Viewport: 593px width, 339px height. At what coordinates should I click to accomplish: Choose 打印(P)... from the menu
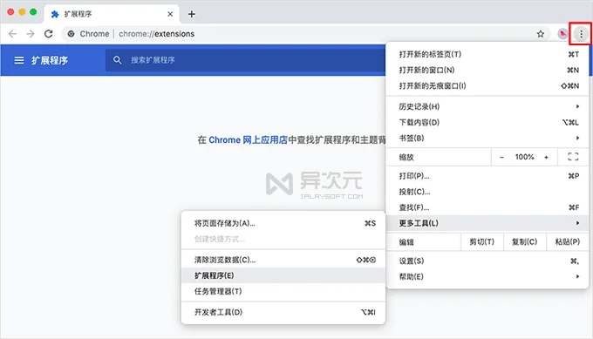pyautogui.click(x=487, y=176)
